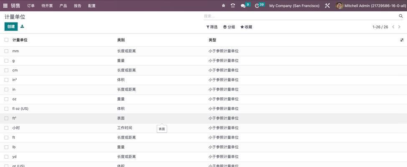Sort by the 类别 column header

tap(121, 40)
